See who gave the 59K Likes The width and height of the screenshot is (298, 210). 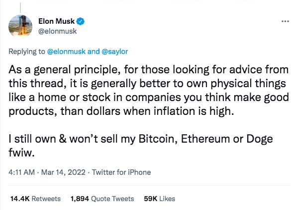click(160, 199)
